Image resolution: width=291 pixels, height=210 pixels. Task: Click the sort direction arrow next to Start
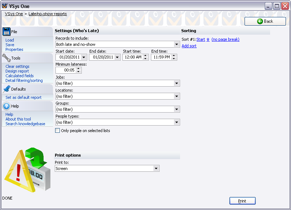tap(208, 40)
